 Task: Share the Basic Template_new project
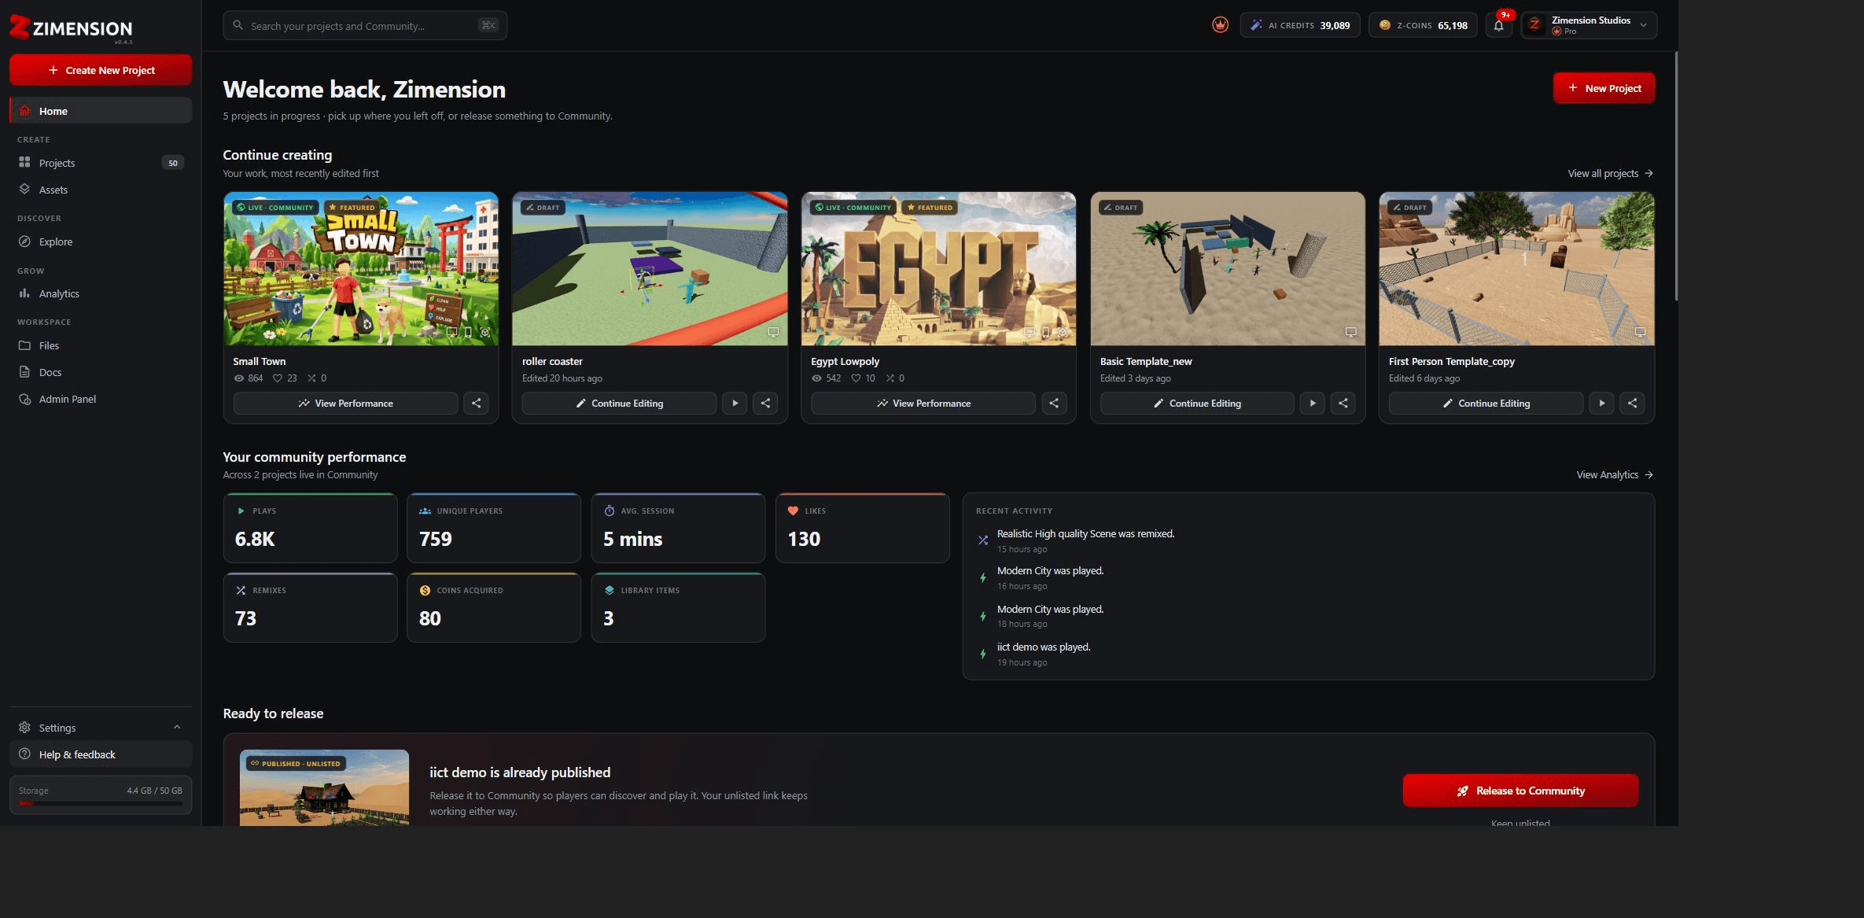pos(1343,404)
